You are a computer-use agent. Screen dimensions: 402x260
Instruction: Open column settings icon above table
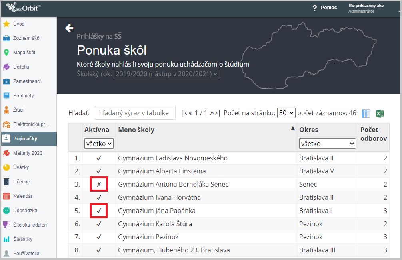coord(366,114)
